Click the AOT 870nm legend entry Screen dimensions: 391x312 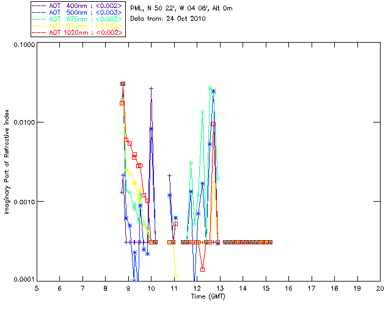tap(78, 26)
